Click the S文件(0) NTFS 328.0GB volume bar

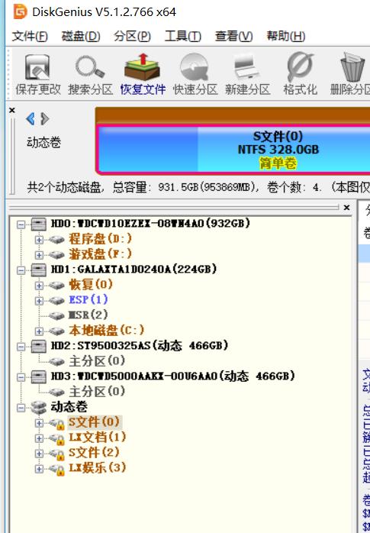pyautogui.click(x=233, y=150)
